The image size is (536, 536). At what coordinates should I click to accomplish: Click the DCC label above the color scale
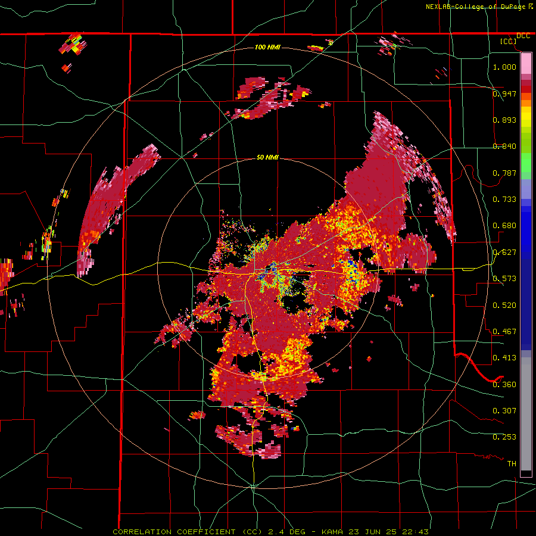[523, 36]
